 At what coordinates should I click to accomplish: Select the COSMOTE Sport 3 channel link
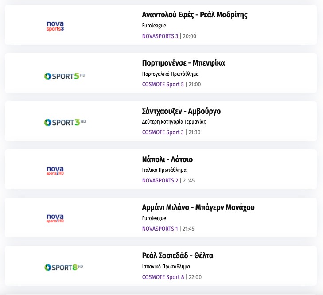[163, 132]
